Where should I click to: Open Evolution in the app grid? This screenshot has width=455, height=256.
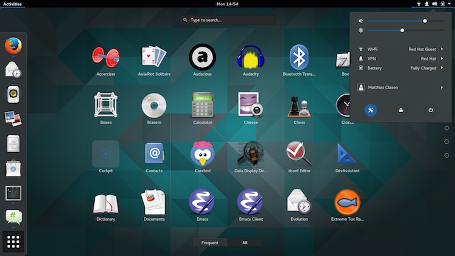pyautogui.click(x=299, y=206)
